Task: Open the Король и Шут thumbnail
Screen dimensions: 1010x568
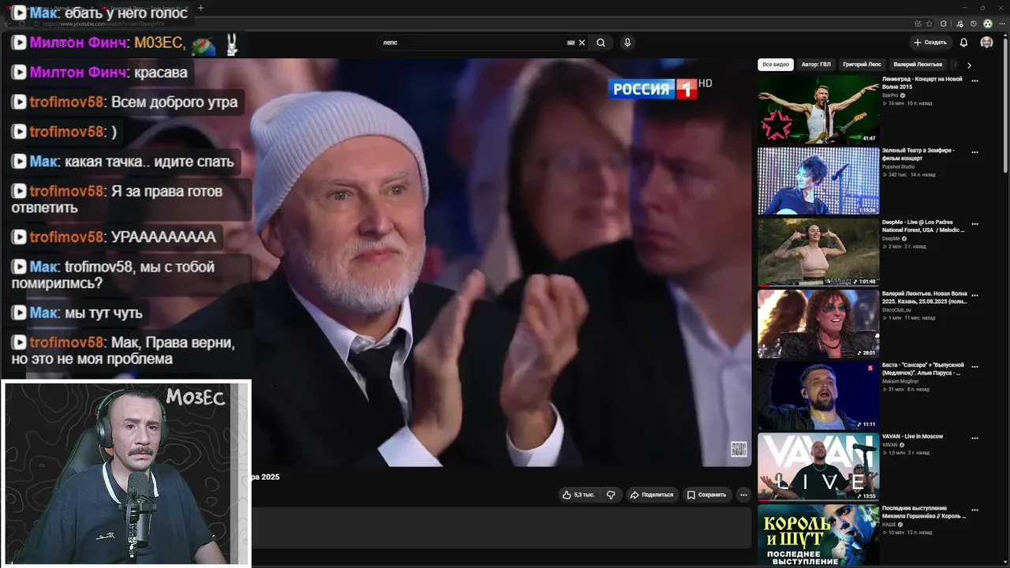Action: 818,536
